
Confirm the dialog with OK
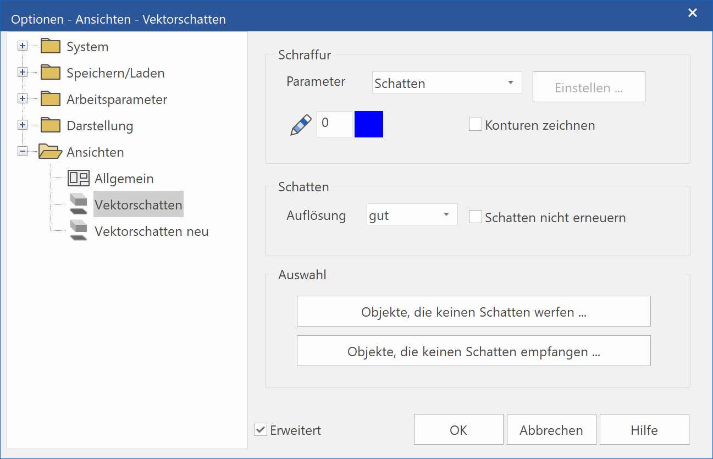(458, 429)
